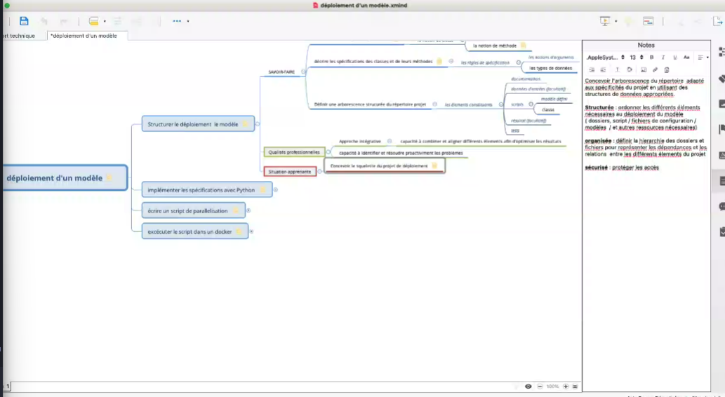Image resolution: width=725 pixels, height=397 pixels.
Task: Open the Gantt chart view icon
Action: pyautogui.click(x=648, y=21)
